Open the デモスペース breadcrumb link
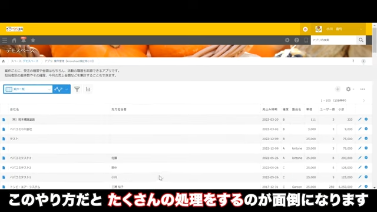 coord(31,61)
